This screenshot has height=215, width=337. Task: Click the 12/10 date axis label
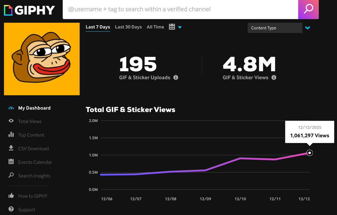tap(240, 199)
